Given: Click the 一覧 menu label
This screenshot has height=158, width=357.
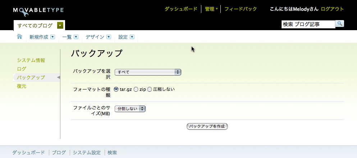Looking at the screenshot, I should click(x=67, y=37).
